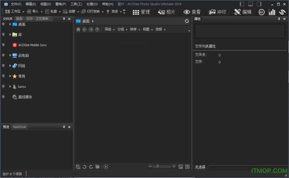Open 编辑 (Edit) mode button

(x=247, y=12)
